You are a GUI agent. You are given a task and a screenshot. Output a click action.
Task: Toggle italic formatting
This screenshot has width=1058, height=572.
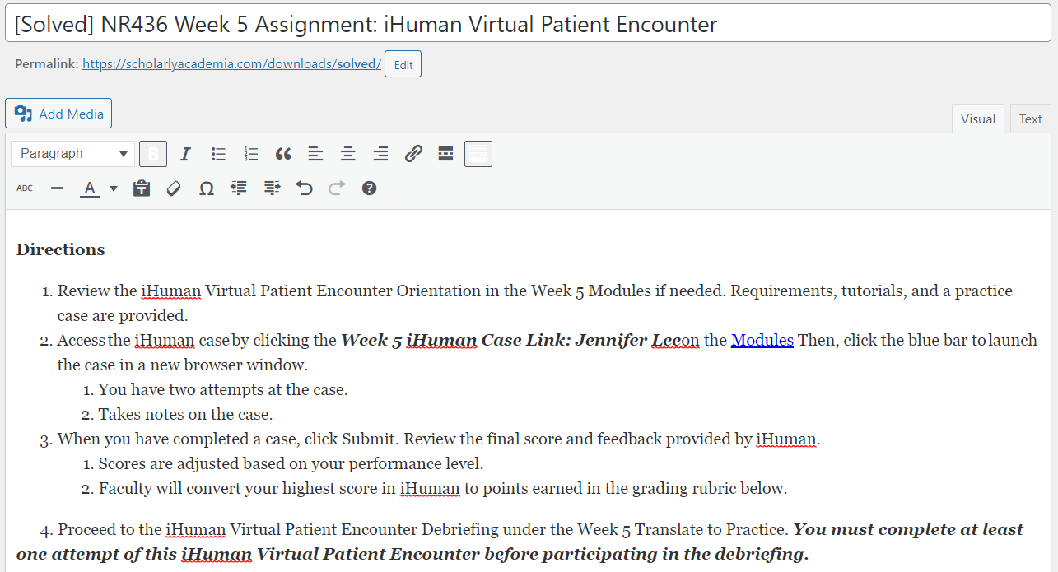tap(185, 154)
